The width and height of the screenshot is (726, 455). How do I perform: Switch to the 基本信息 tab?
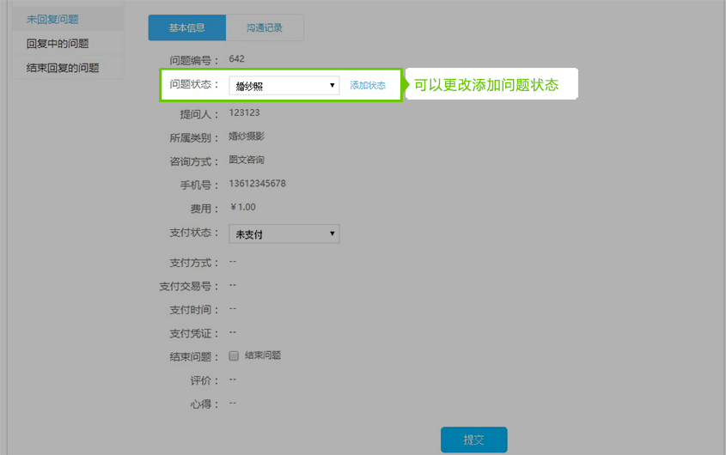(186, 27)
